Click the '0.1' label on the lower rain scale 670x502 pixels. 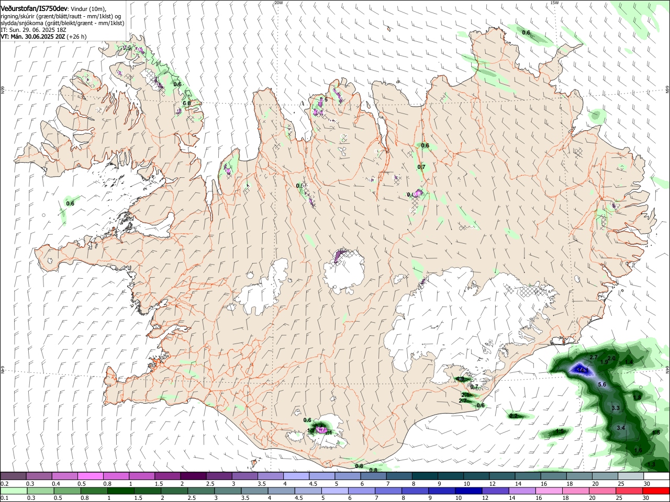tap(5, 498)
